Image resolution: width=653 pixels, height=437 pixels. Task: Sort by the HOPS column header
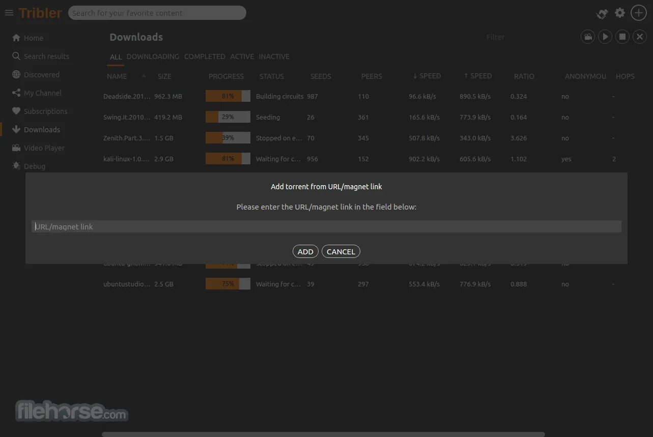[625, 76]
